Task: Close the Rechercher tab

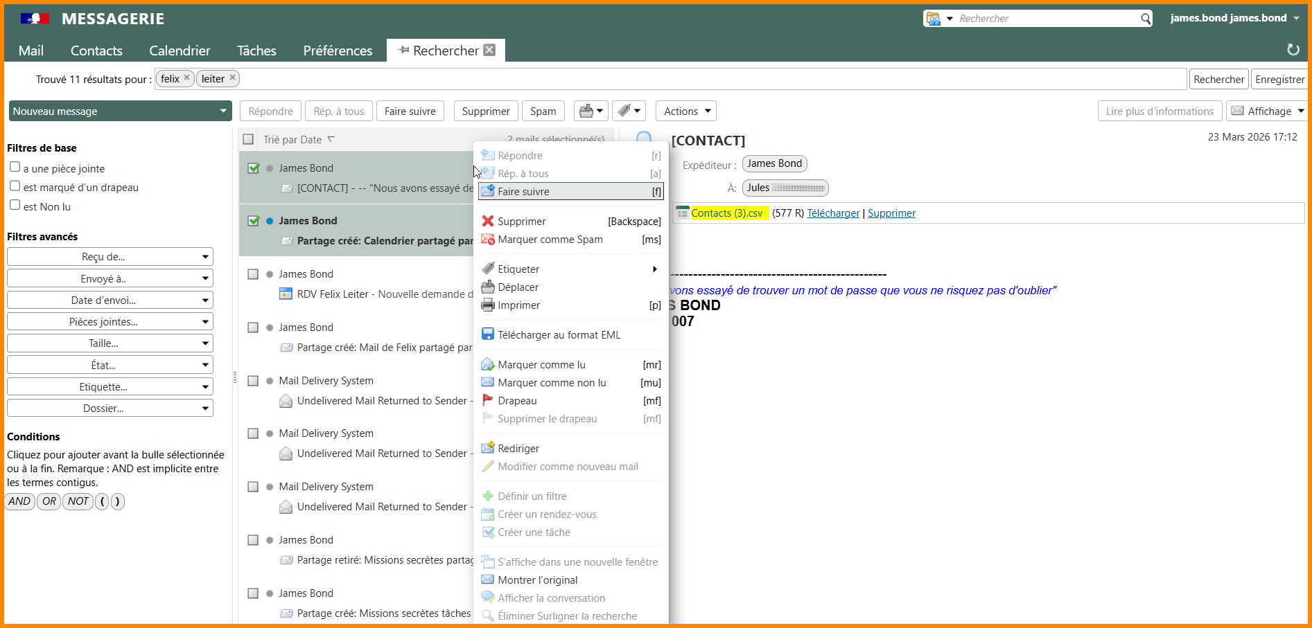Action: point(489,50)
